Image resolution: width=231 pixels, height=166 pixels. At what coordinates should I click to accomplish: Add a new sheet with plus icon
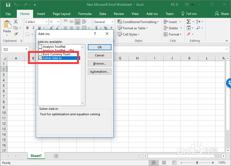click(x=56, y=156)
